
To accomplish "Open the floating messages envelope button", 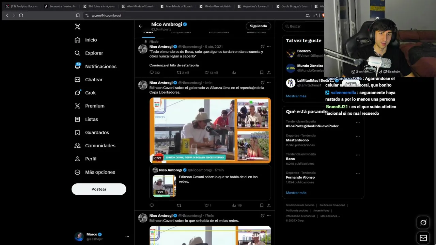I will click(423, 238).
